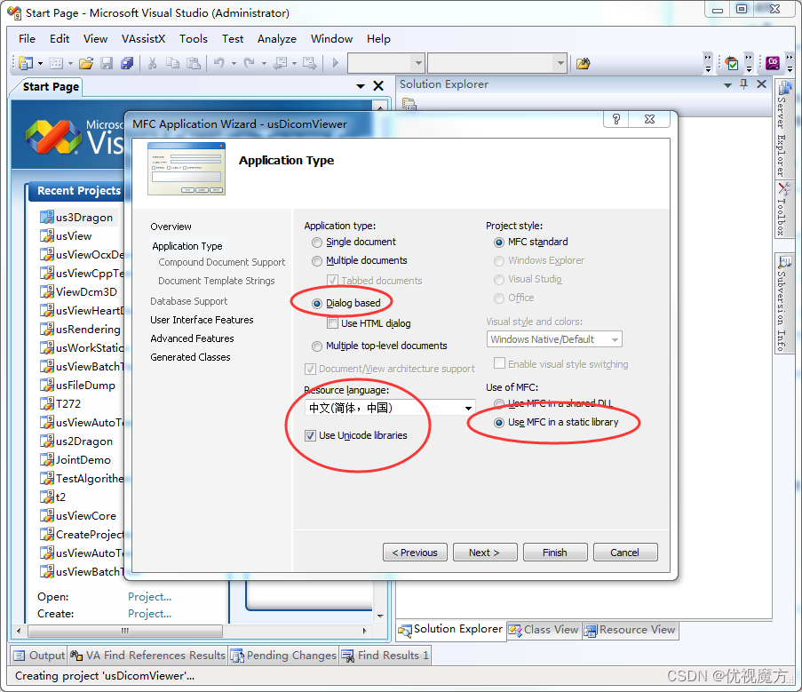
Task: Go to Advanced Features wizard page
Action: [192, 338]
